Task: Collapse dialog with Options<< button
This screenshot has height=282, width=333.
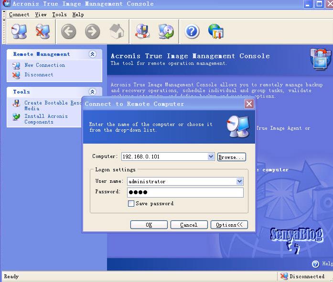Action: (229, 225)
